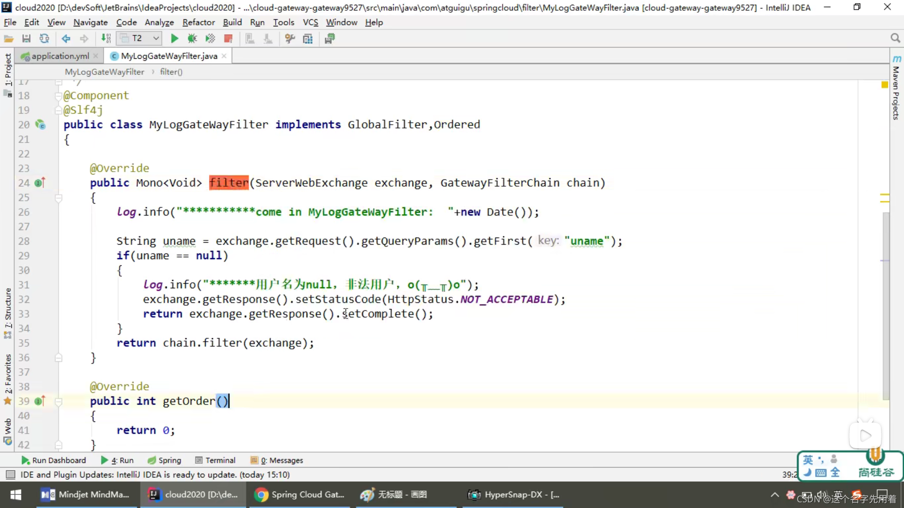Click the editor vertical scrollbar thumb
This screenshot has width=904, height=508.
pos(886,306)
